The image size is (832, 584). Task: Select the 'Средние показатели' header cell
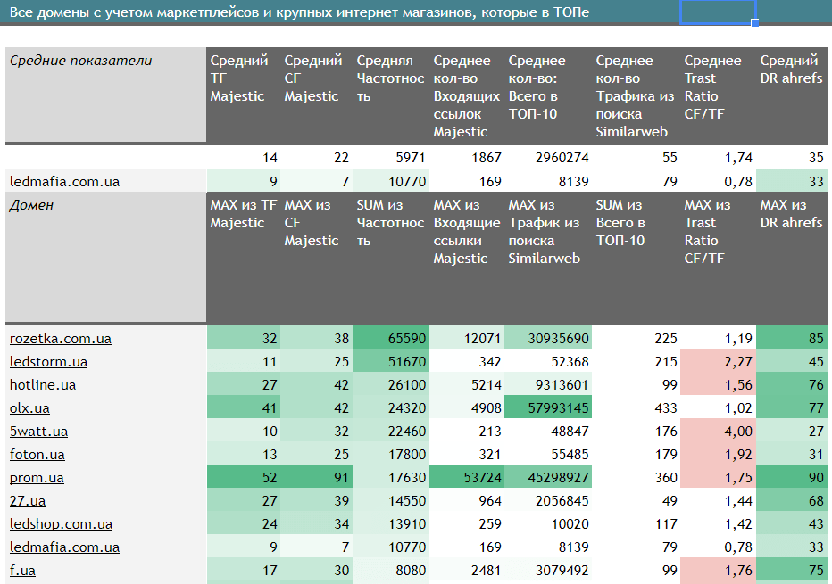pos(105,95)
